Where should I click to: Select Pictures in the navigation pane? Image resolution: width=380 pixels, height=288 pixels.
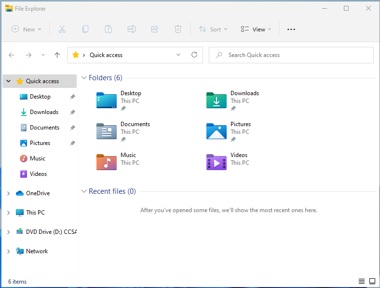pyautogui.click(x=40, y=143)
